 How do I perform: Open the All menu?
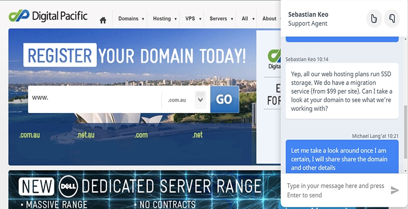(x=245, y=18)
